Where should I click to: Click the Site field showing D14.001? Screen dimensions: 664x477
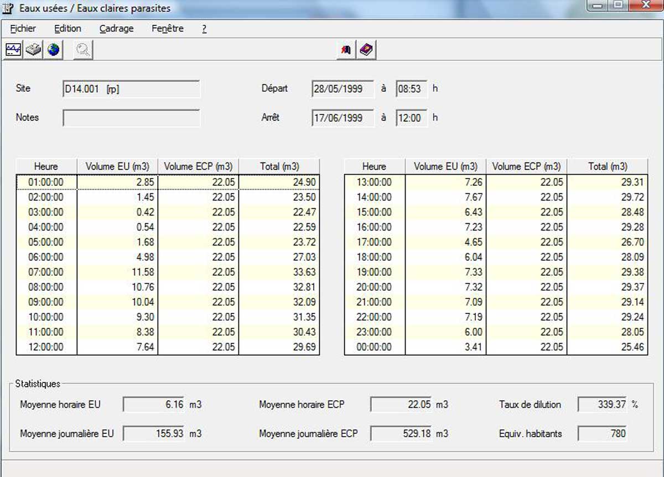click(131, 89)
